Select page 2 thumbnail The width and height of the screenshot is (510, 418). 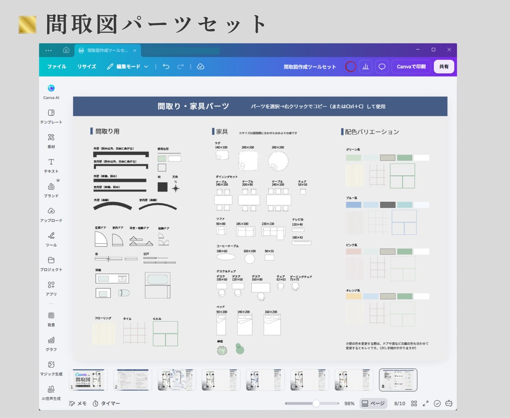pos(133,380)
